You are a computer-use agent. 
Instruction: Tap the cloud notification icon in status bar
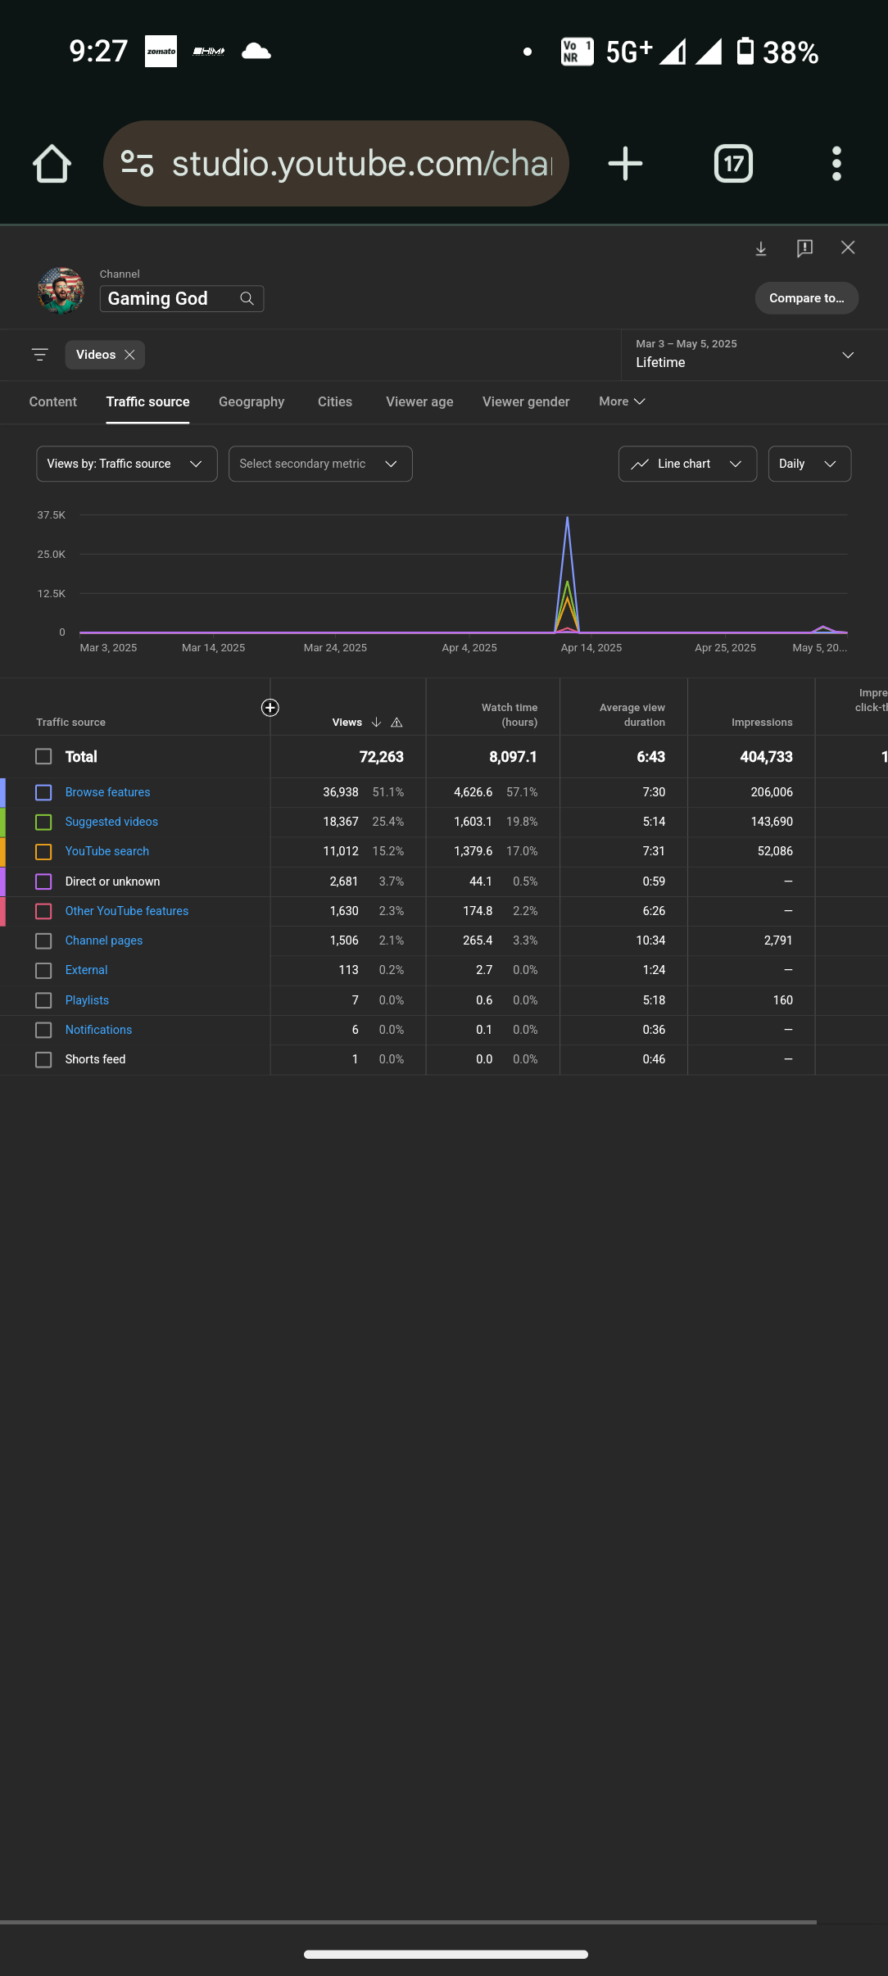(x=256, y=52)
